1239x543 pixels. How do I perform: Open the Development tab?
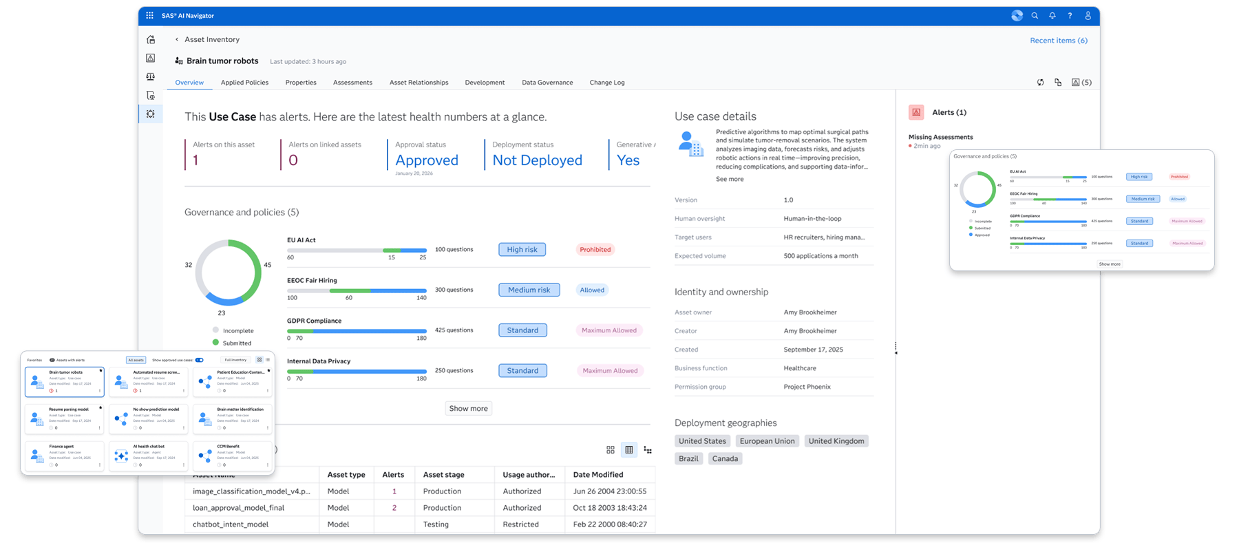(485, 83)
